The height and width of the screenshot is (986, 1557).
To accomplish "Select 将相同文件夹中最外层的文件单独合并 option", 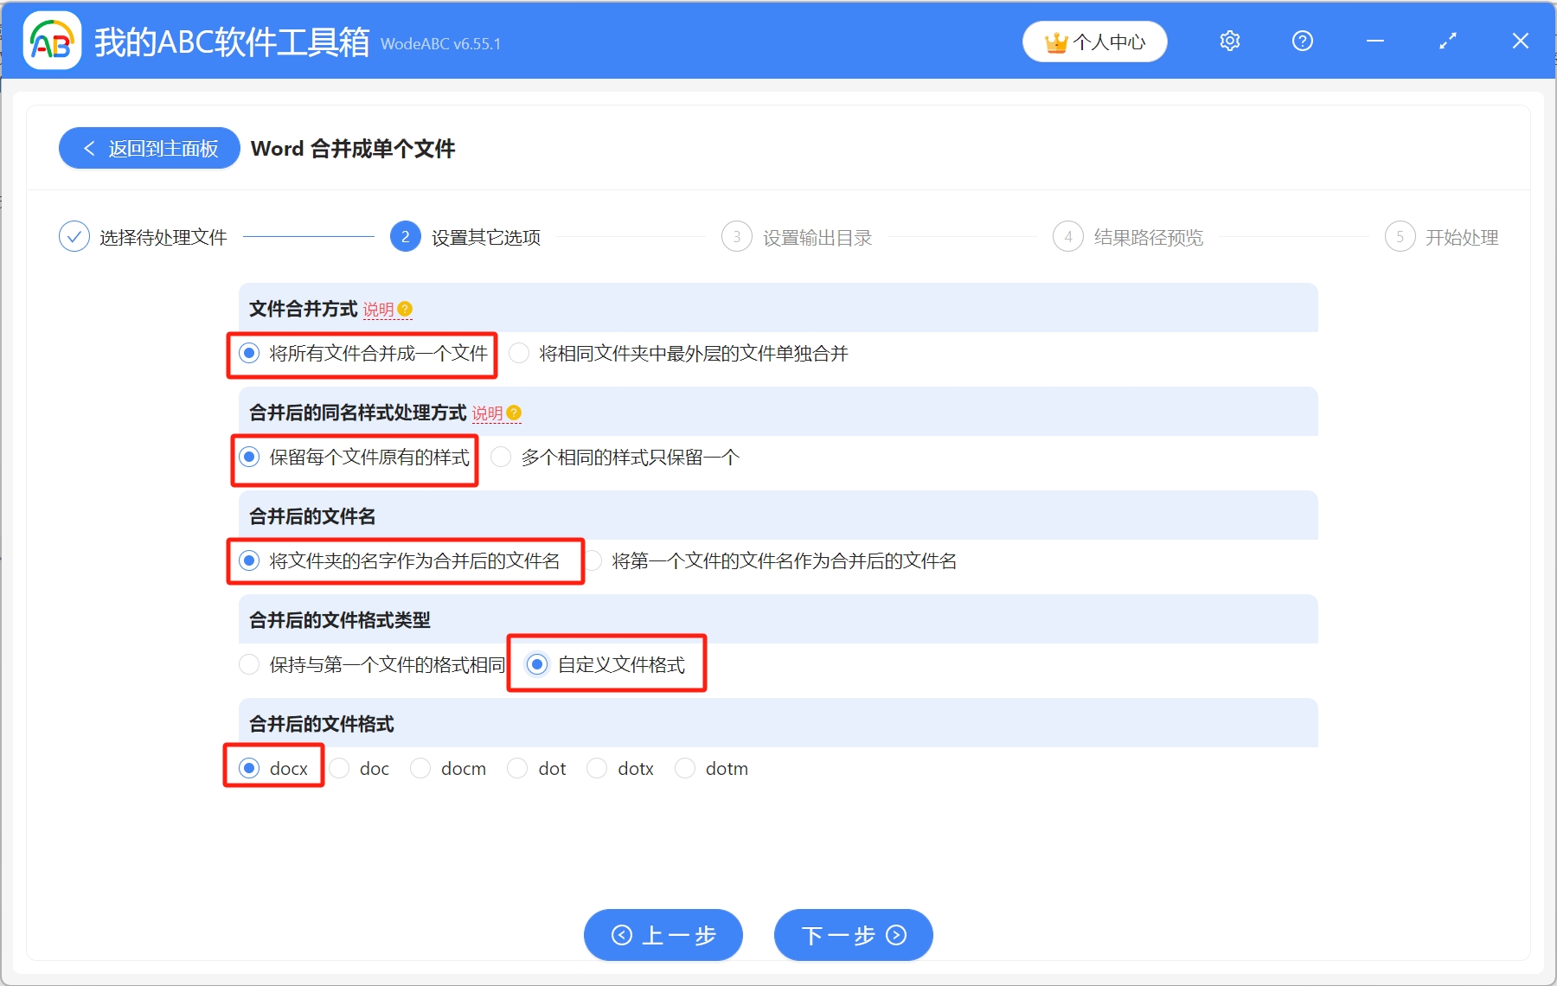I will pyautogui.click(x=519, y=354).
